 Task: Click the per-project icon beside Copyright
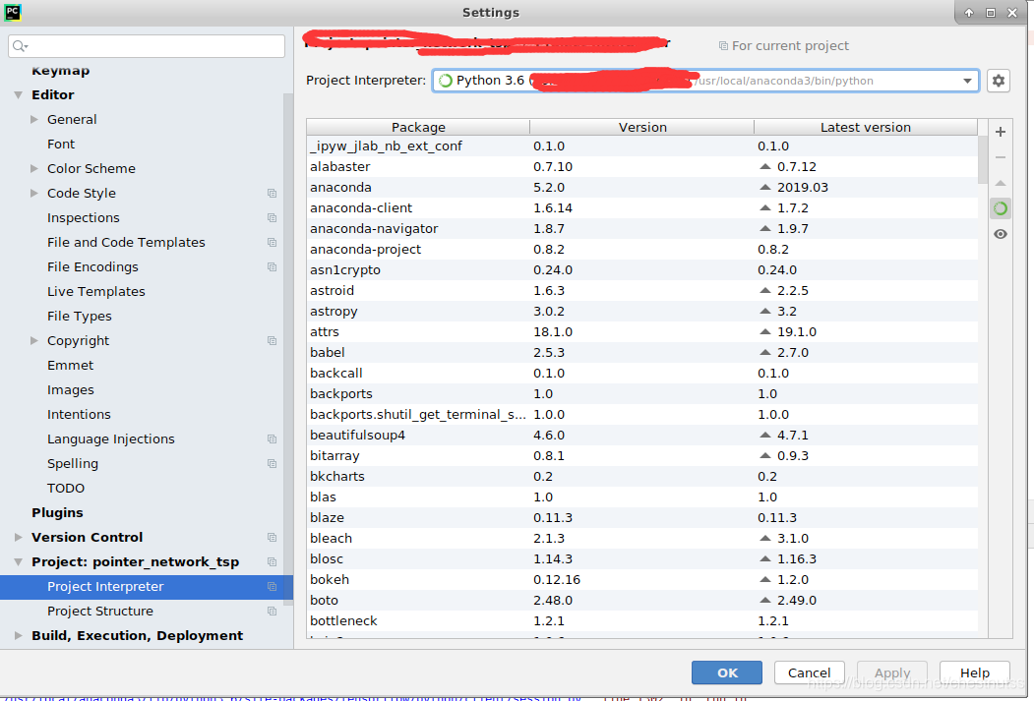[272, 340]
